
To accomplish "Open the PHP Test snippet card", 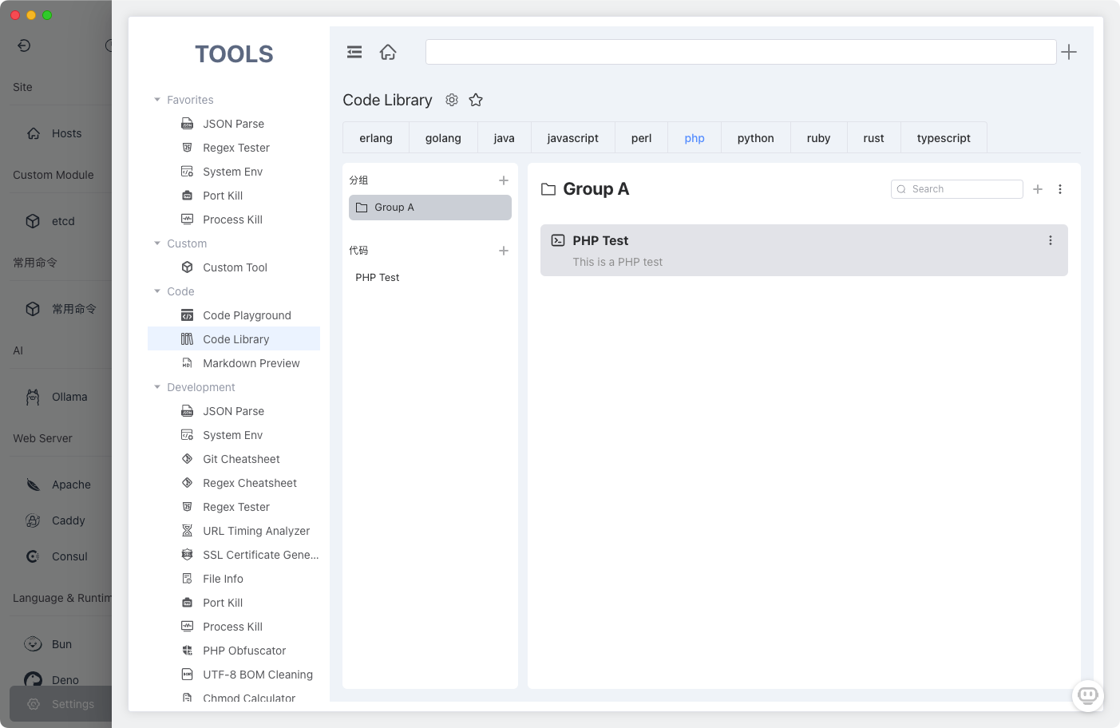I will (x=804, y=251).
